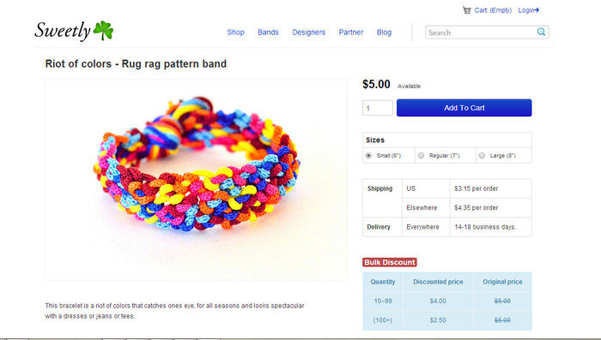Click the Bulk Discount red badge
Screen dimensions: 601x340
pos(390,262)
